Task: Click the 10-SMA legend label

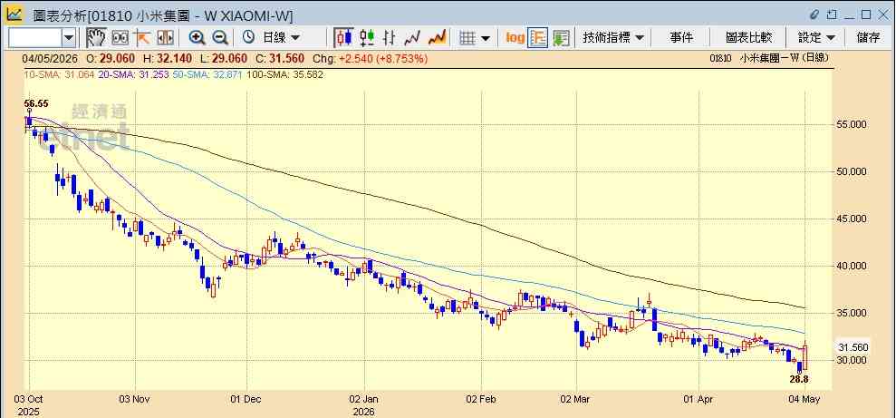Action: [x=61, y=74]
